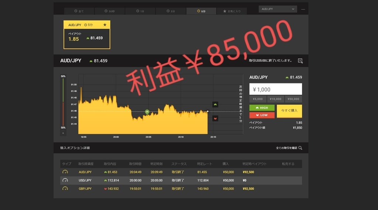Choose the green HIGH button
378x210 pixels.
point(262,108)
